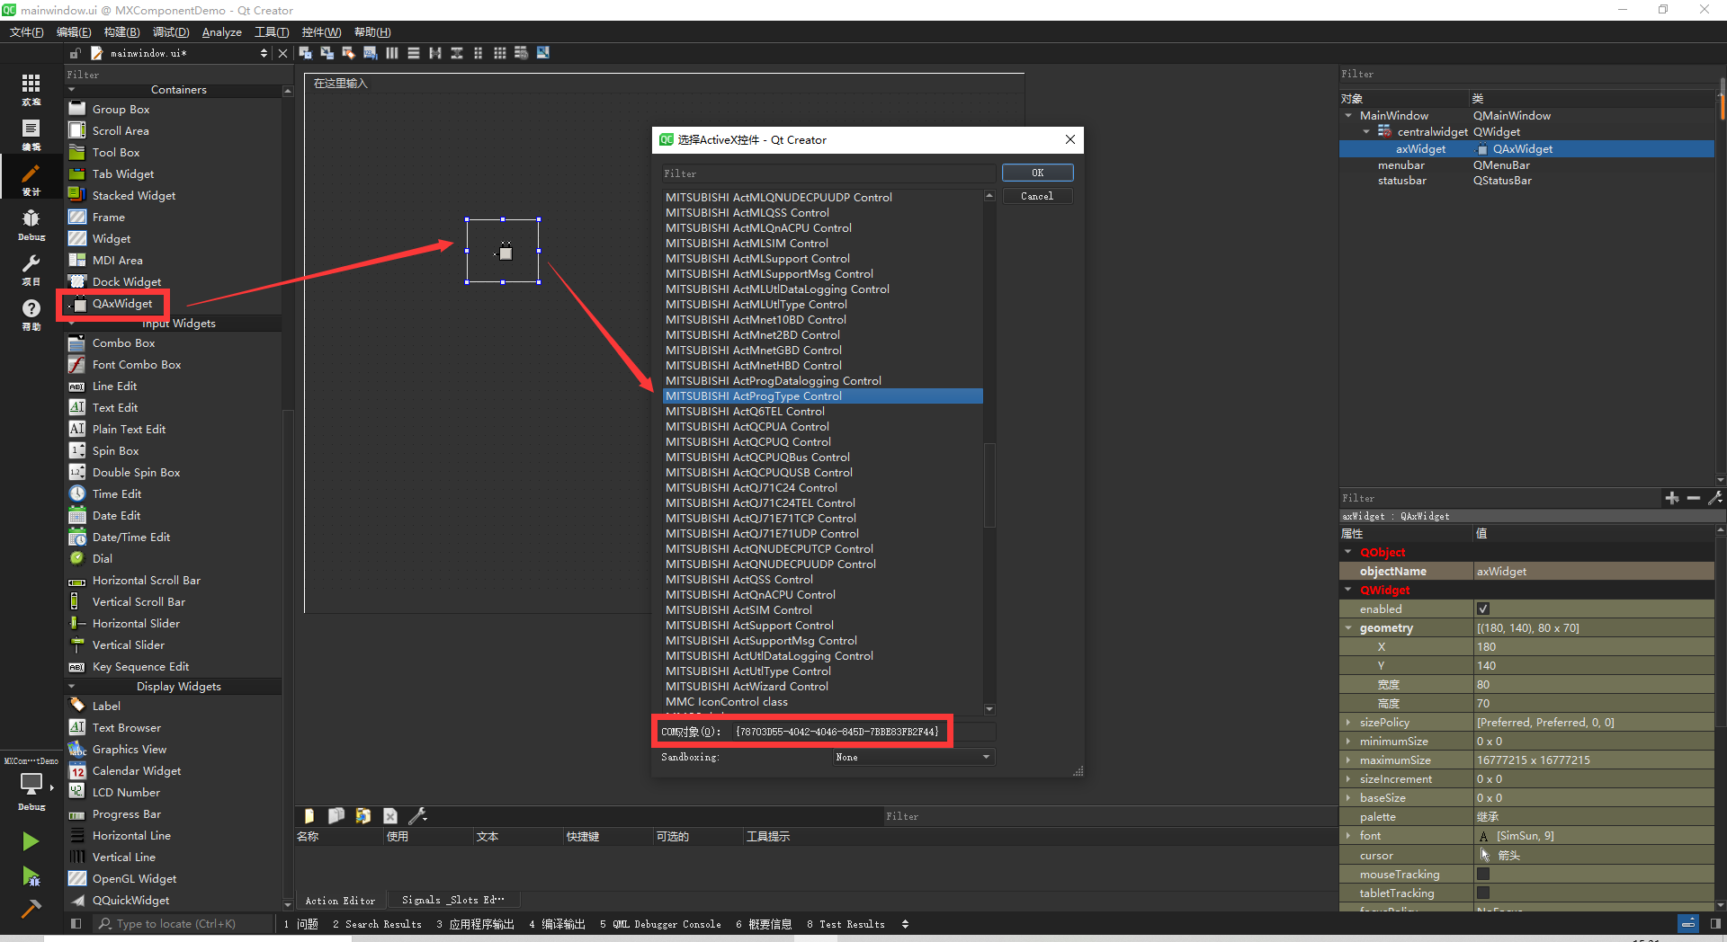The height and width of the screenshot is (942, 1727).
Task: Apply grid layout toolbar icon
Action: [x=499, y=53]
